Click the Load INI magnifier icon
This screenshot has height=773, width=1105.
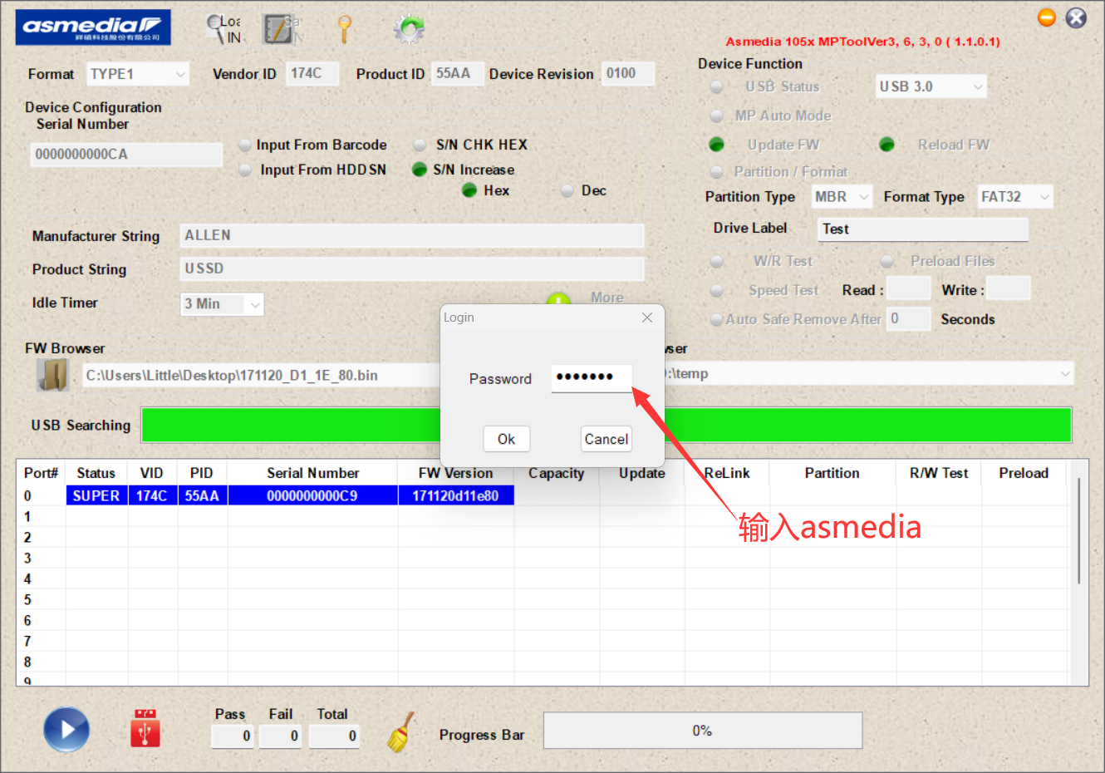223,29
